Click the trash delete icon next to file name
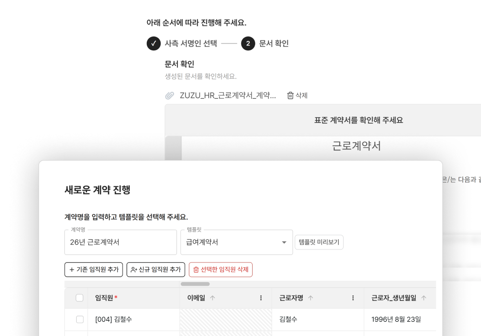 (290, 96)
